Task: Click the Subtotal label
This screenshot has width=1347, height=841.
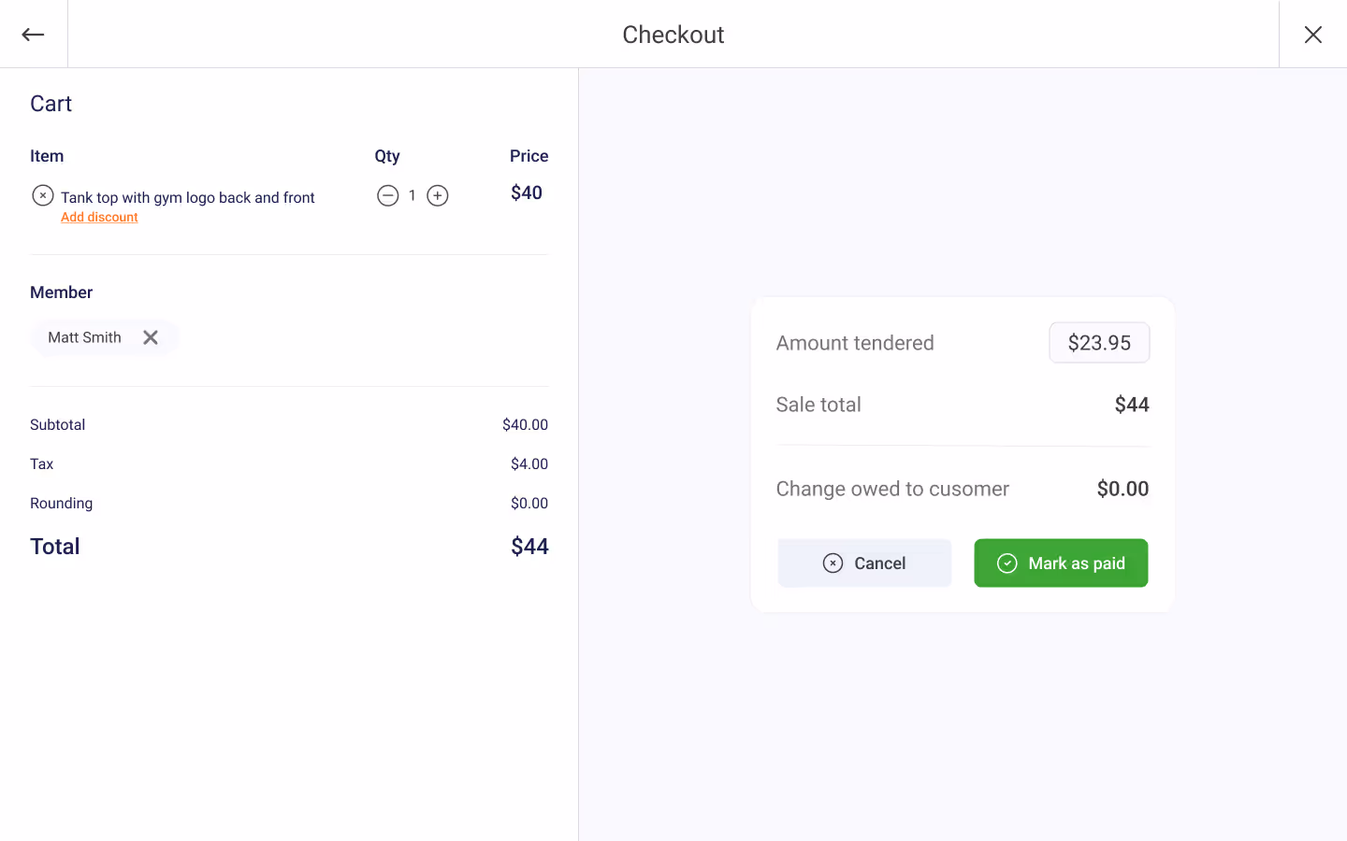Action: (x=57, y=424)
